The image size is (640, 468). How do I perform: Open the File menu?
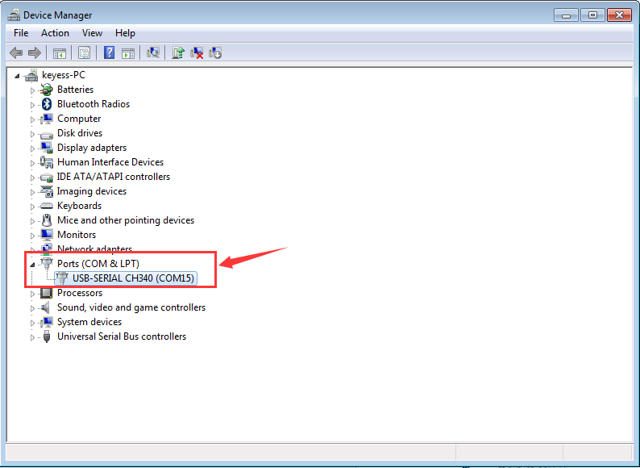coord(21,33)
